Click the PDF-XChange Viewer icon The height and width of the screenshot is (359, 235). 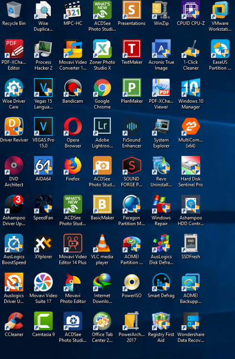click(161, 88)
